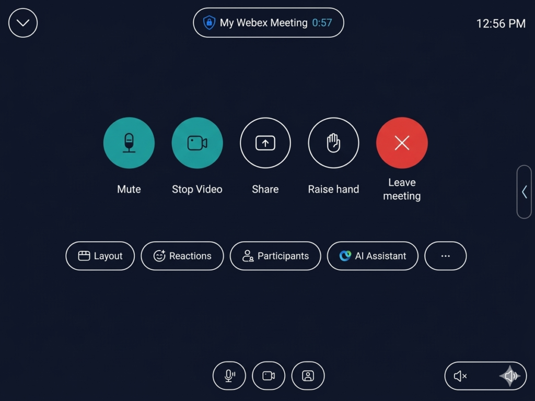
Task: Open camera settings at the bottom bar
Action: tap(269, 376)
